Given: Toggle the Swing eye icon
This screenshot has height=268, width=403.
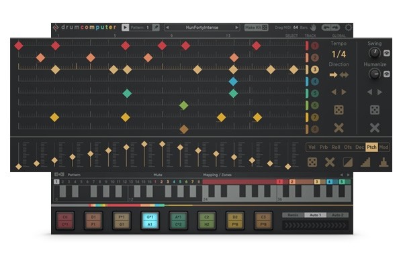Looking at the screenshot, I should (387, 53).
